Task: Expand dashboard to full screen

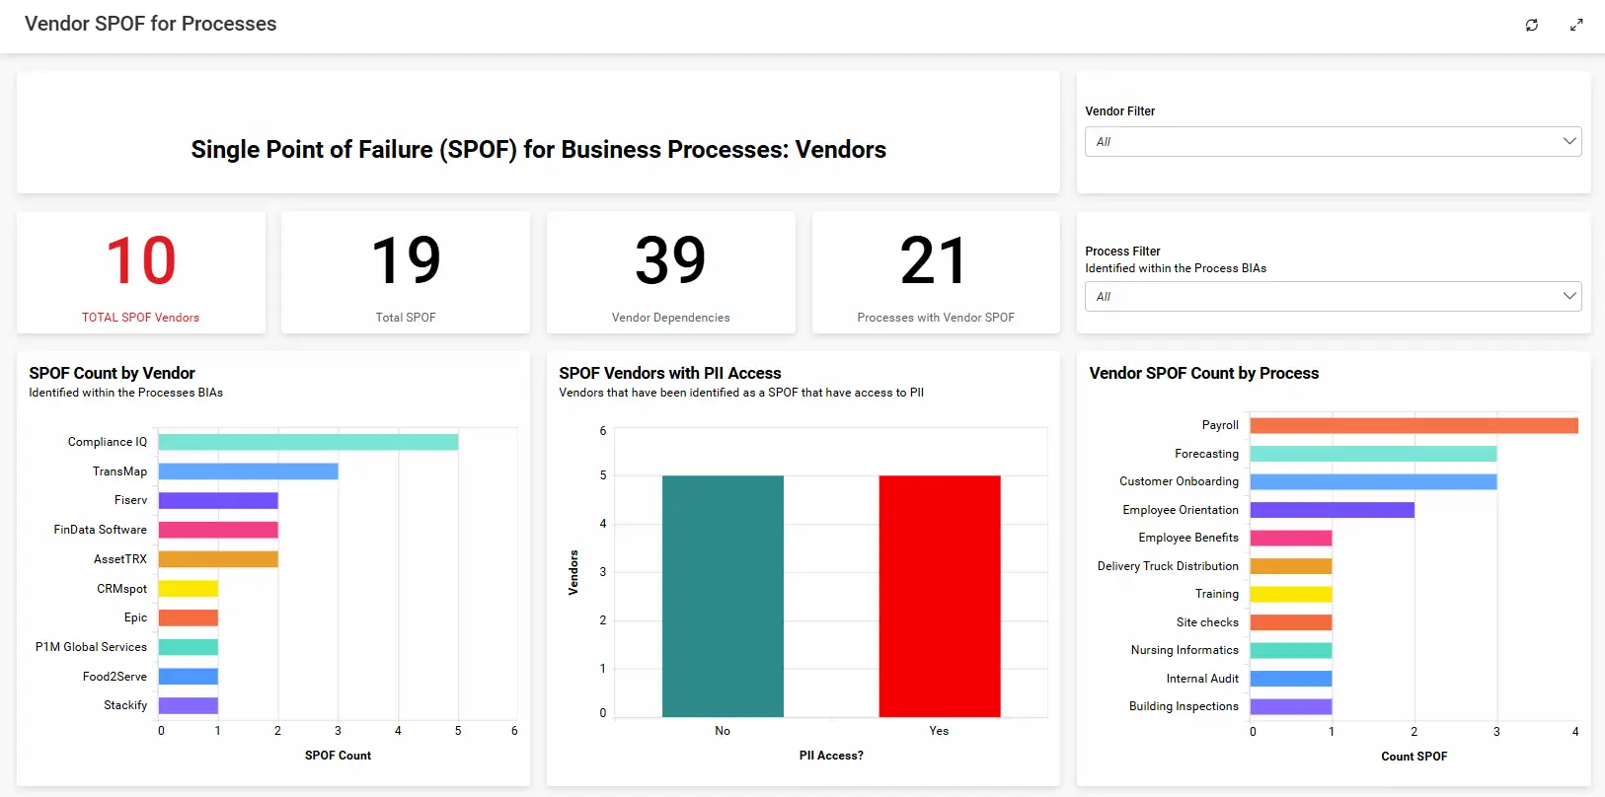Action: coord(1576,25)
